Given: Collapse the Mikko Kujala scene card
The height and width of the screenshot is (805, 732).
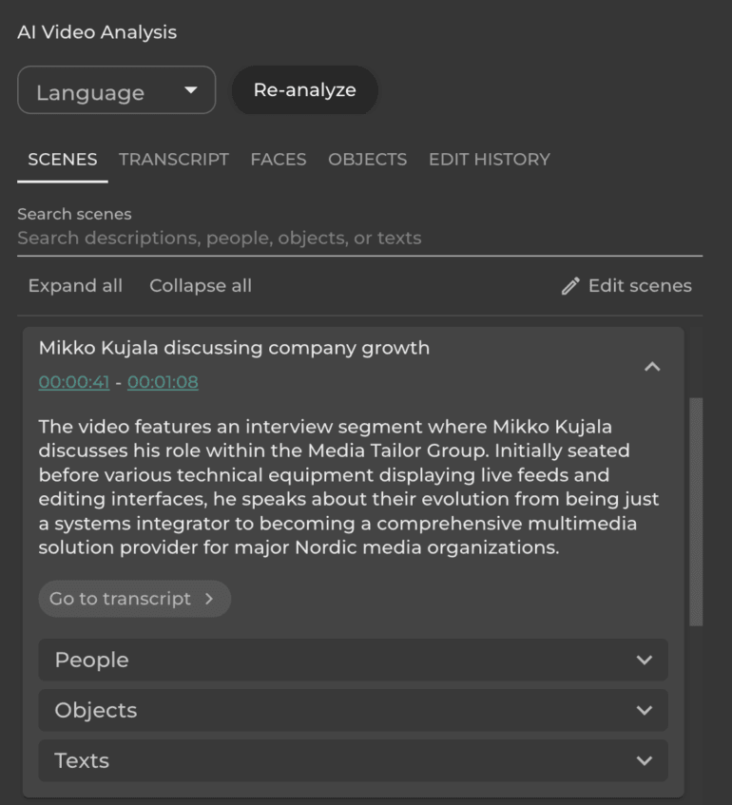Looking at the screenshot, I should pos(652,367).
